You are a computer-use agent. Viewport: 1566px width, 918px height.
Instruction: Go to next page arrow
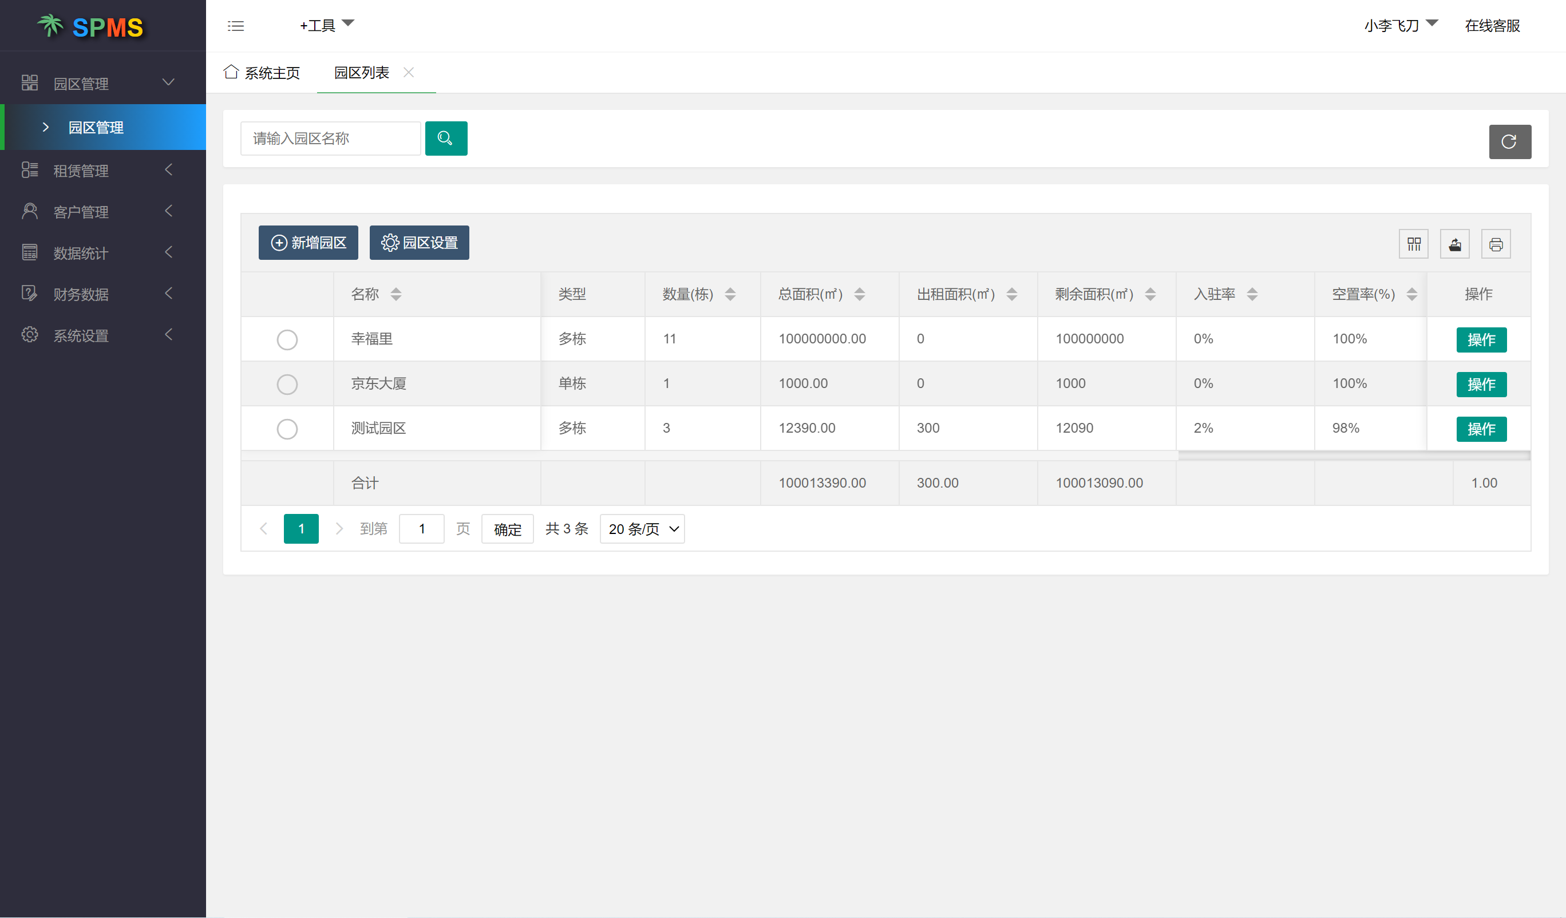[x=339, y=529]
